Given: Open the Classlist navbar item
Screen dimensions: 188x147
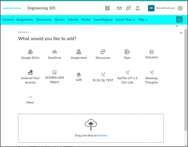Looking at the screenshot, I should [73, 20].
